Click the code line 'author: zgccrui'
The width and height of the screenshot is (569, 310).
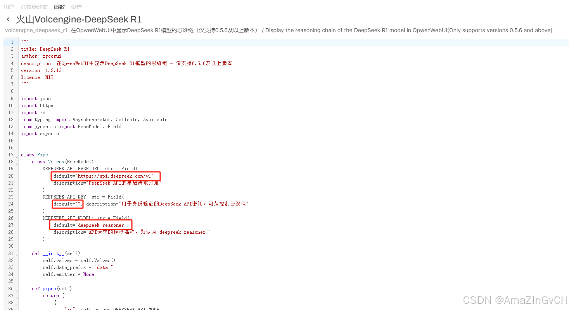coord(41,56)
